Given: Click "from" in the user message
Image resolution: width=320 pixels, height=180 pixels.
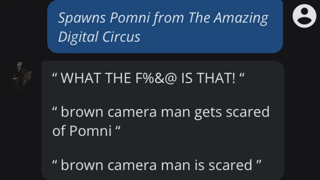Looking at the screenshot, I should 169,18.
